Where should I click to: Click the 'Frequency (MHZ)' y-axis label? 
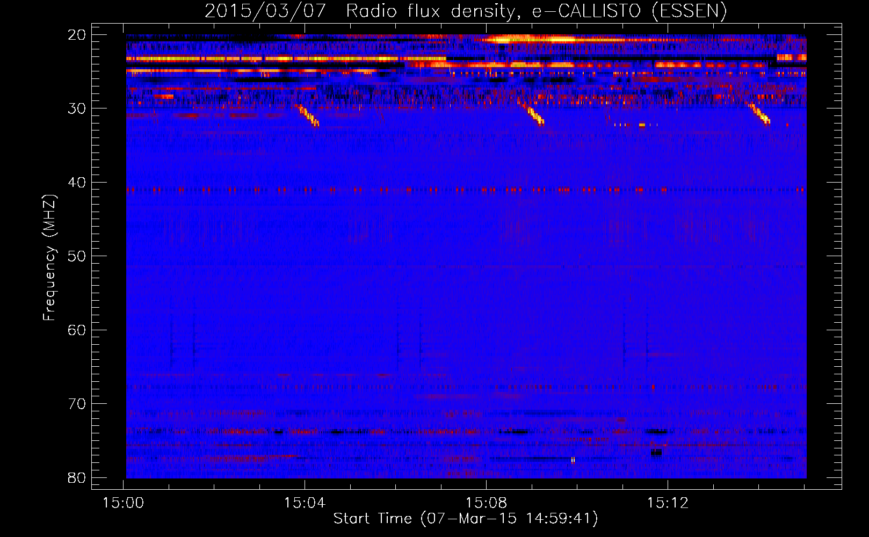[49, 258]
